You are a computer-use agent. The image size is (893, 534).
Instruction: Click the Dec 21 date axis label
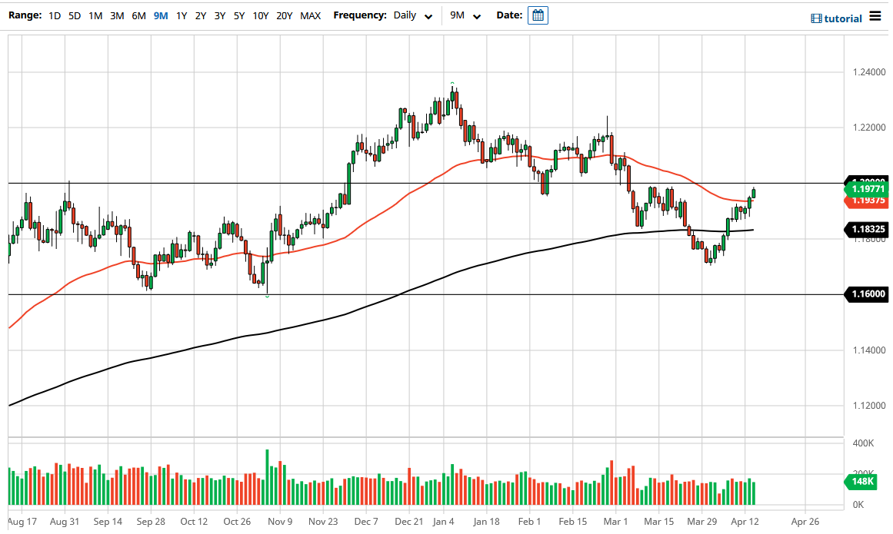[409, 522]
